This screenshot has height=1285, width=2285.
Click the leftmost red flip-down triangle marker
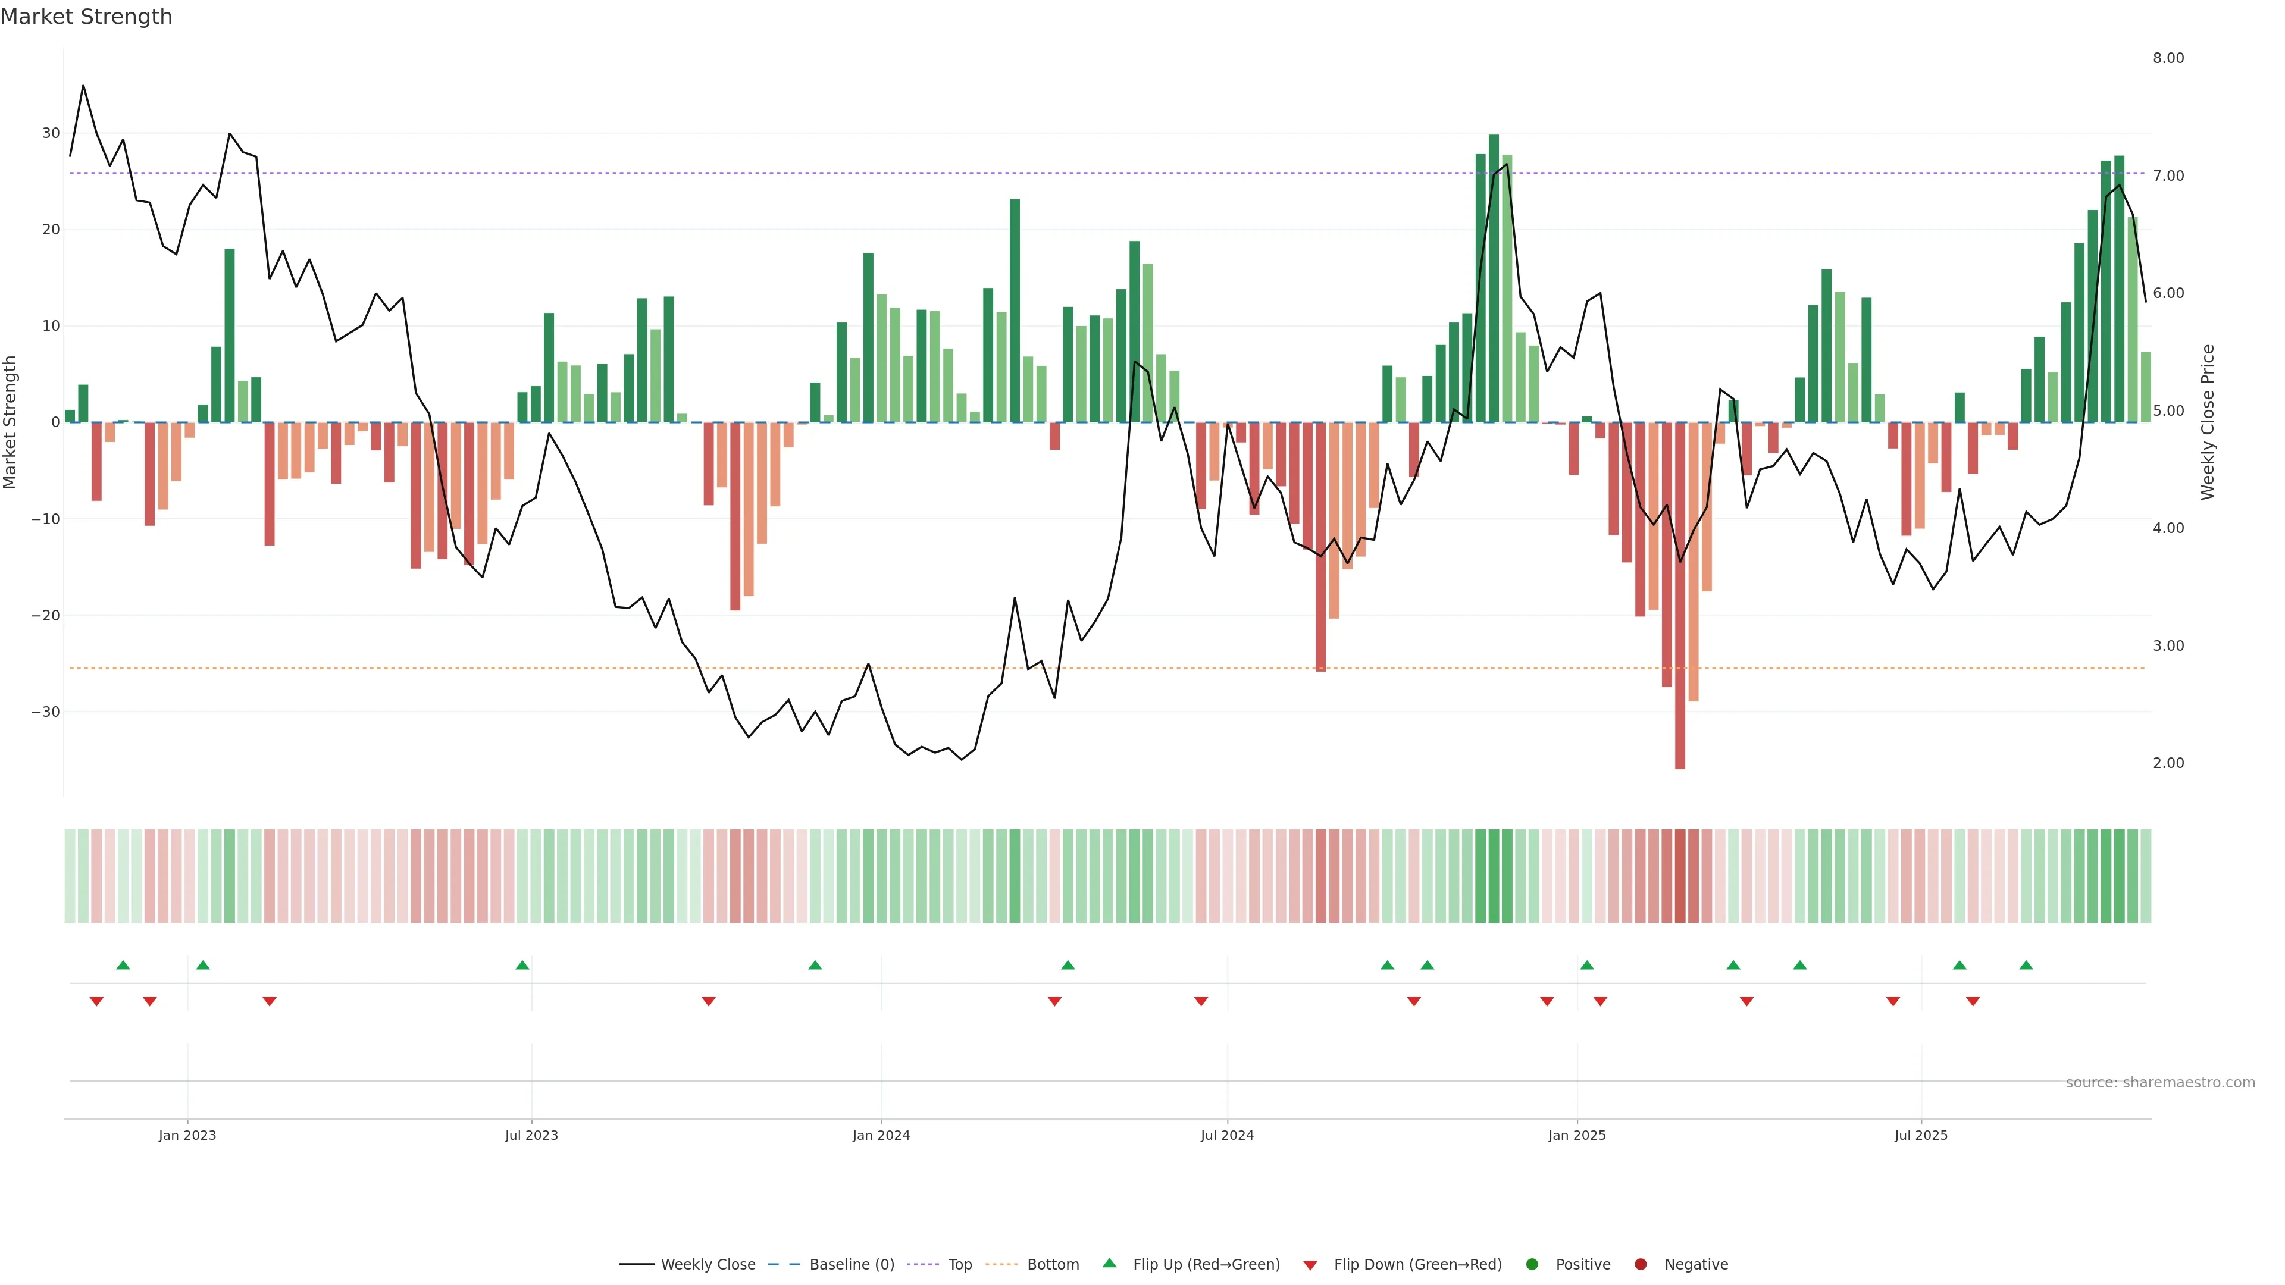point(96,1001)
